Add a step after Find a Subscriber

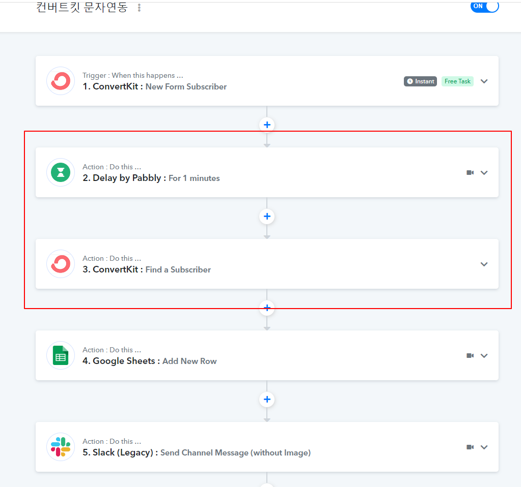267,308
